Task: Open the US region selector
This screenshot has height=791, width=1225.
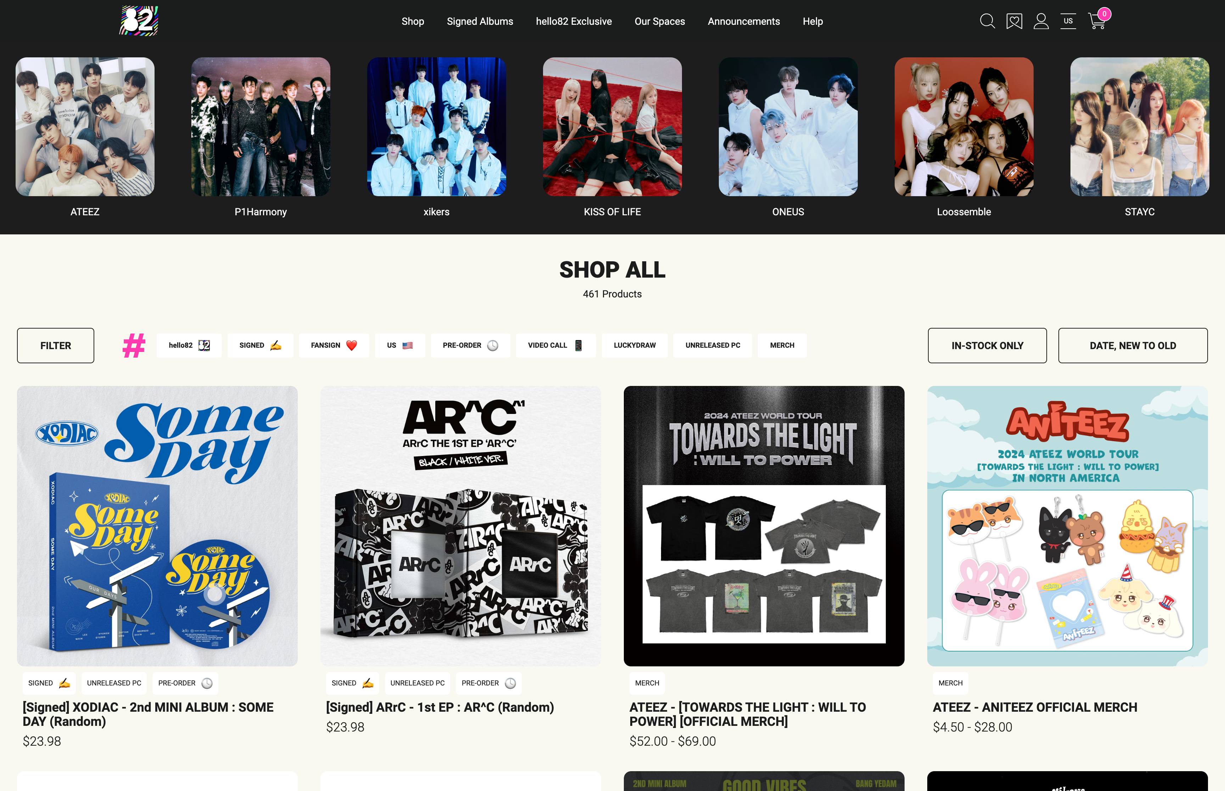Action: (x=1068, y=21)
